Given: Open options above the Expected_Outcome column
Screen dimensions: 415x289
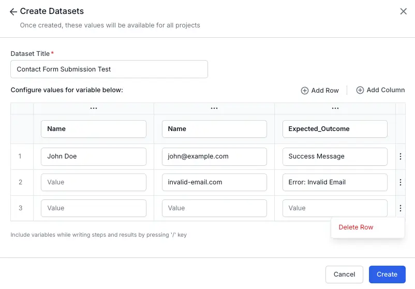Looking at the screenshot, I should [x=335, y=108].
